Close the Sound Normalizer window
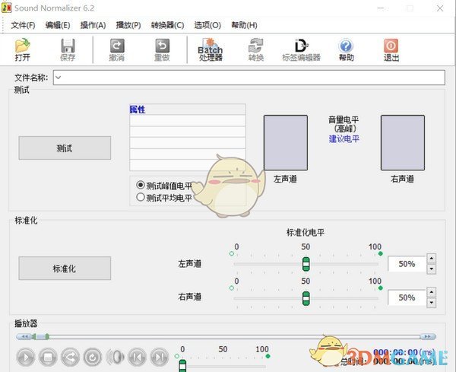Image resolution: width=456 pixels, height=372 pixels. (x=440, y=8)
